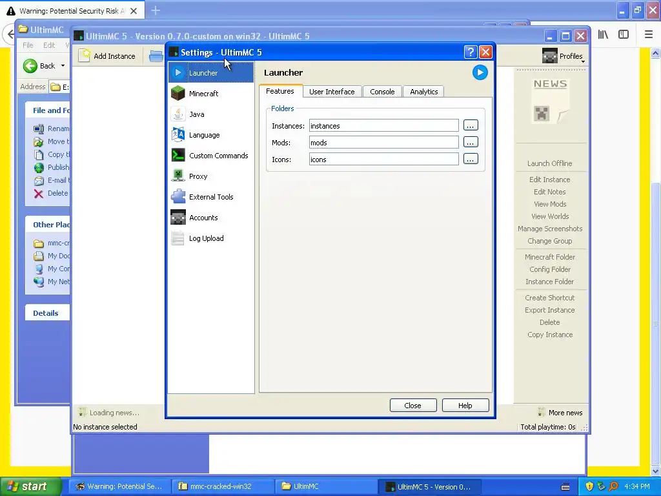Switch to the Features tab
This screenshot has width=661, height=496.
click(x=280, y=91)
